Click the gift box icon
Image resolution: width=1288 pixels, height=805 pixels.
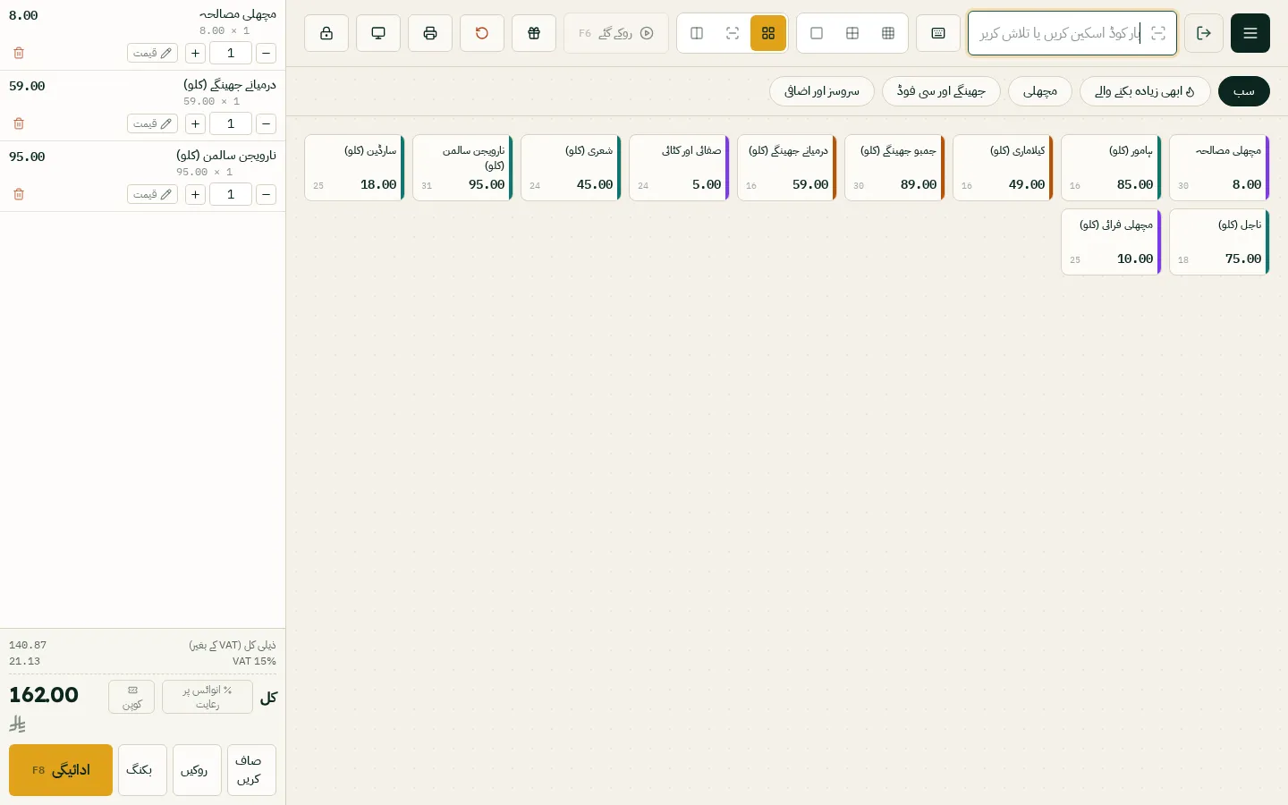pos(534,33)
